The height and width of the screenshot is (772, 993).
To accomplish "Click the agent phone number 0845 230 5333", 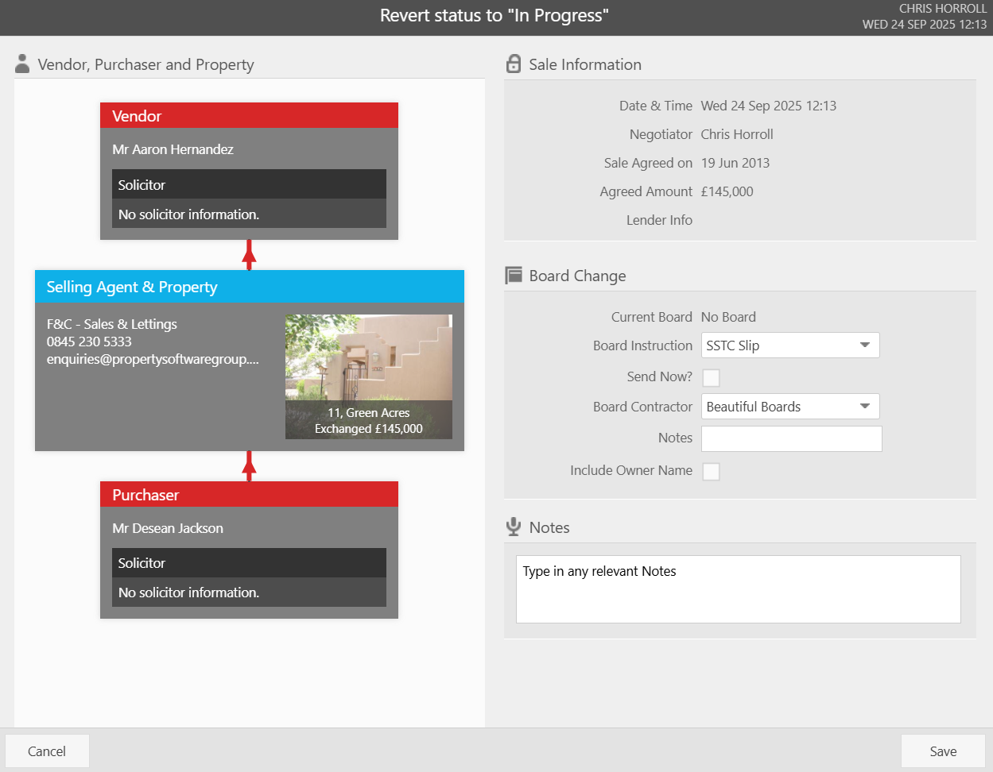I will tap(89, 342).
